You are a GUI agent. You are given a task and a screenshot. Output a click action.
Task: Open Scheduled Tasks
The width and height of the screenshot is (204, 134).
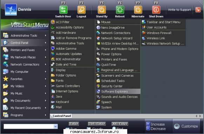click(x=118, y=81)
